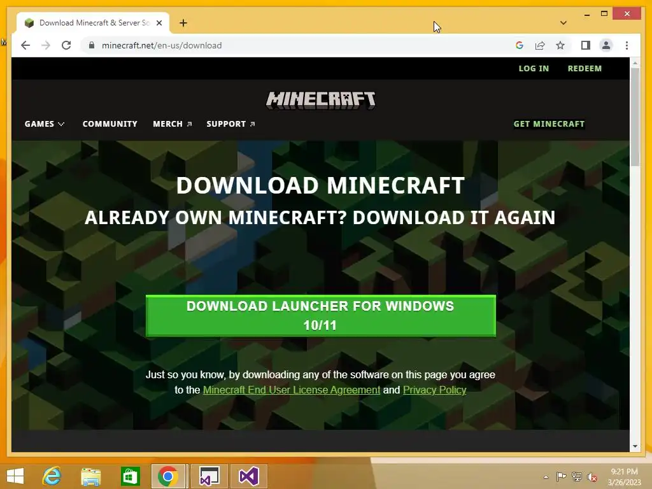
Task: Share this page using the share icon
Action: (x=540, y=45)
